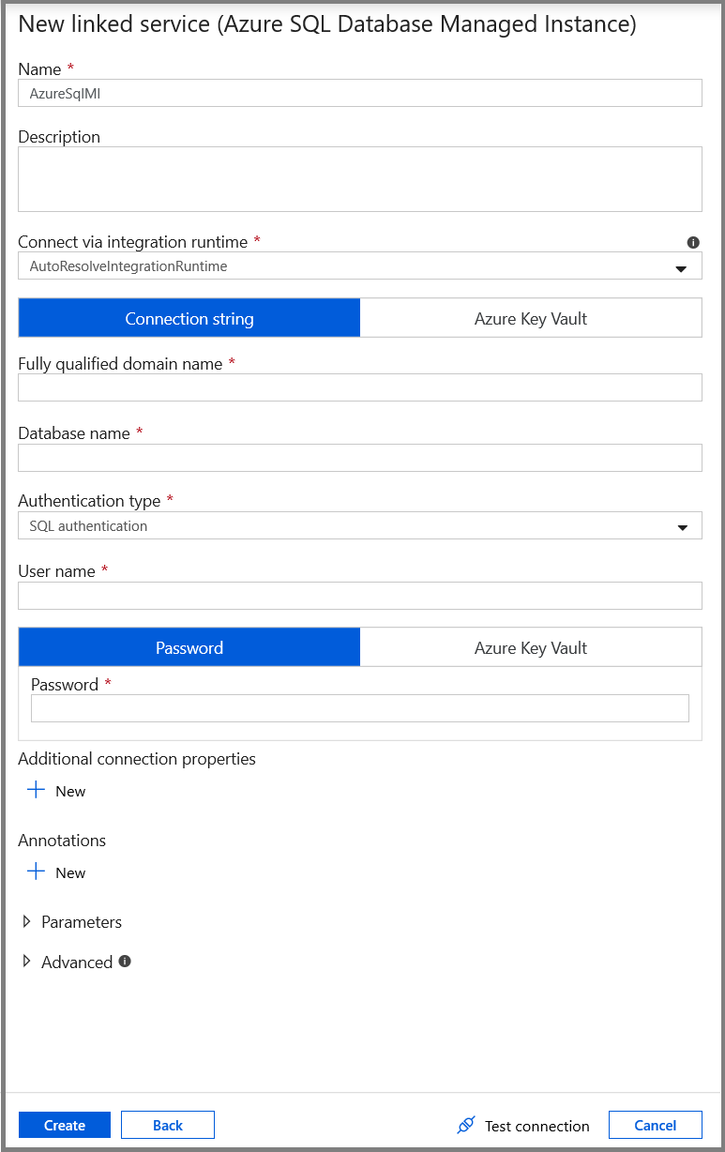Select the Password tab option
Viewport: 725px width, 1152px height.
[x=189, y=646]
